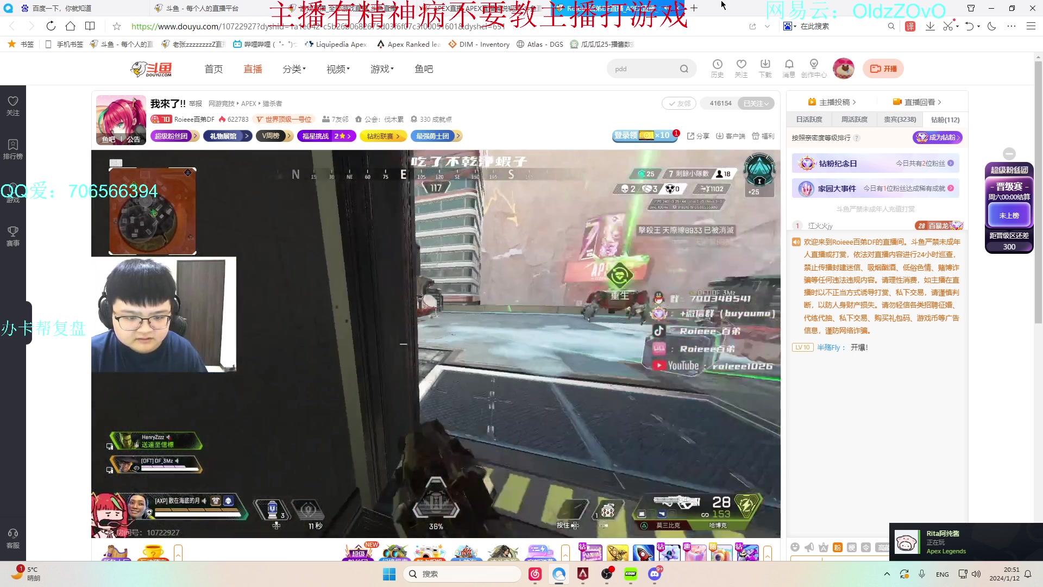Go to 直播 in navigation
This screenshot has width=1043, height=587.
pos(253,69)
